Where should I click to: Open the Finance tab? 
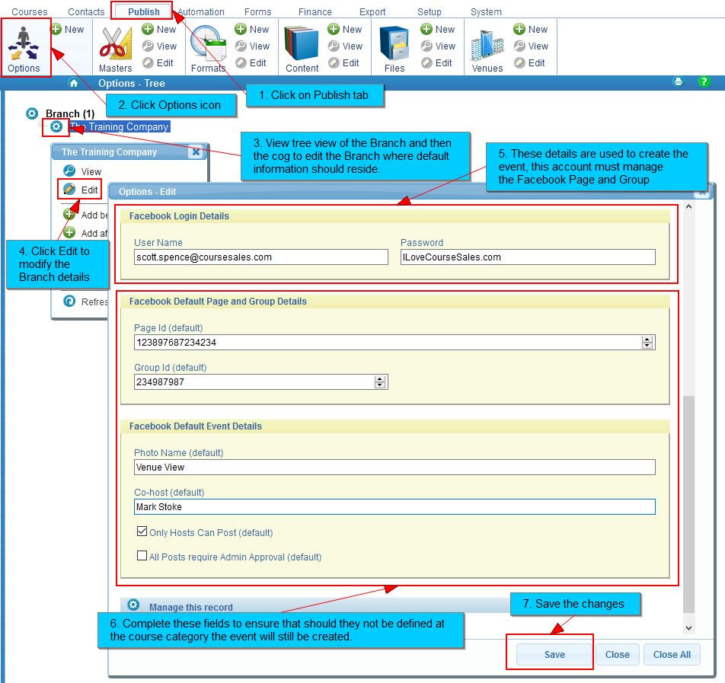pos(315,11)
